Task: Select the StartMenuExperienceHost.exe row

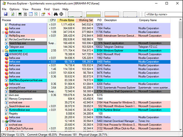Action: (86, 80)
